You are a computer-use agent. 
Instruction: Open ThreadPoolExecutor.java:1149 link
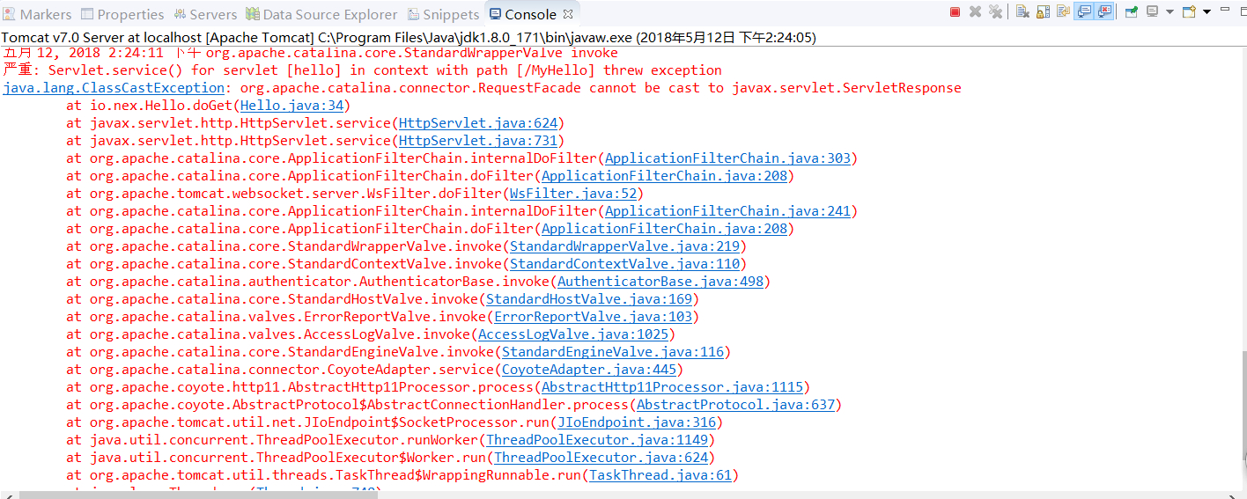[597, 440]
